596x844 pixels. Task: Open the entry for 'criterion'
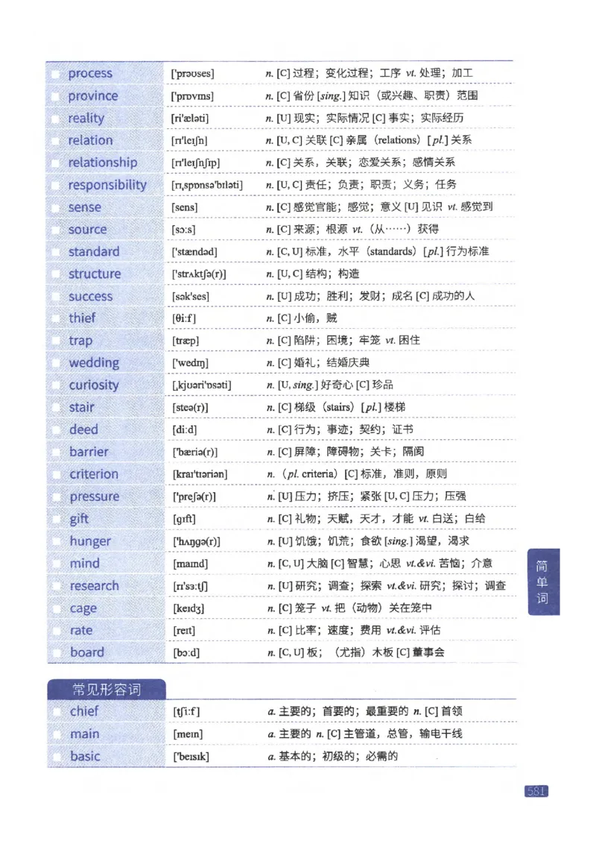[x=95, y=474]
